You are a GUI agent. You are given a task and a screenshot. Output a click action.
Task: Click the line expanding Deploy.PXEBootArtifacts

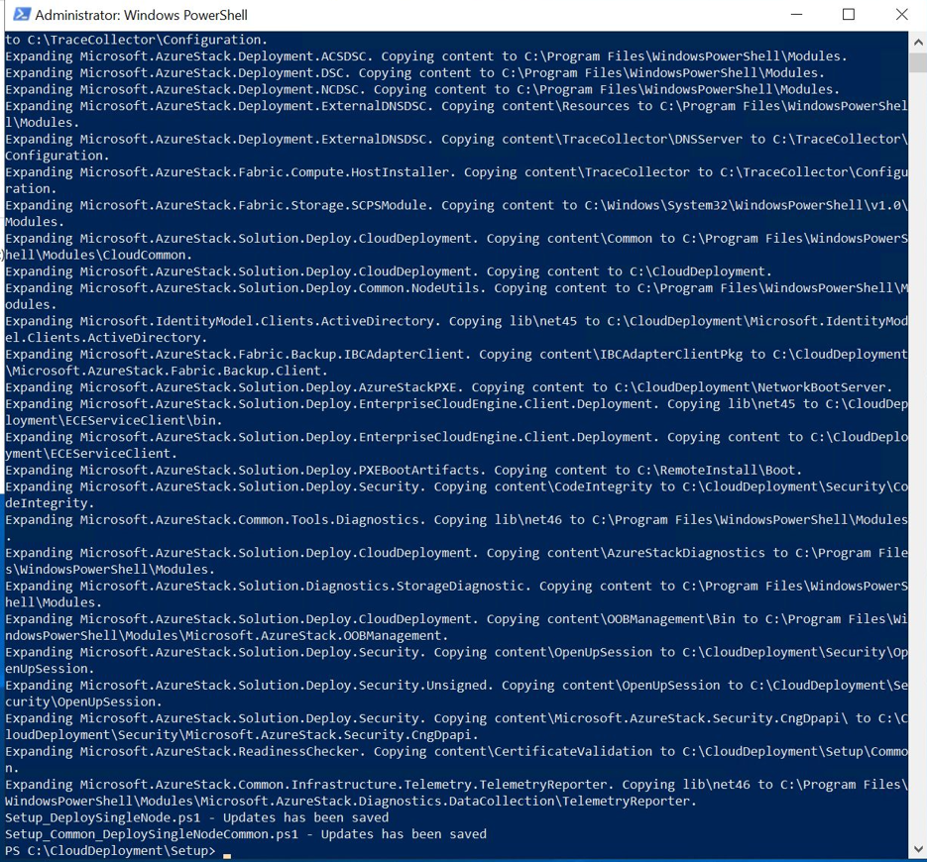pyautogui.click(x=404, y=470)
